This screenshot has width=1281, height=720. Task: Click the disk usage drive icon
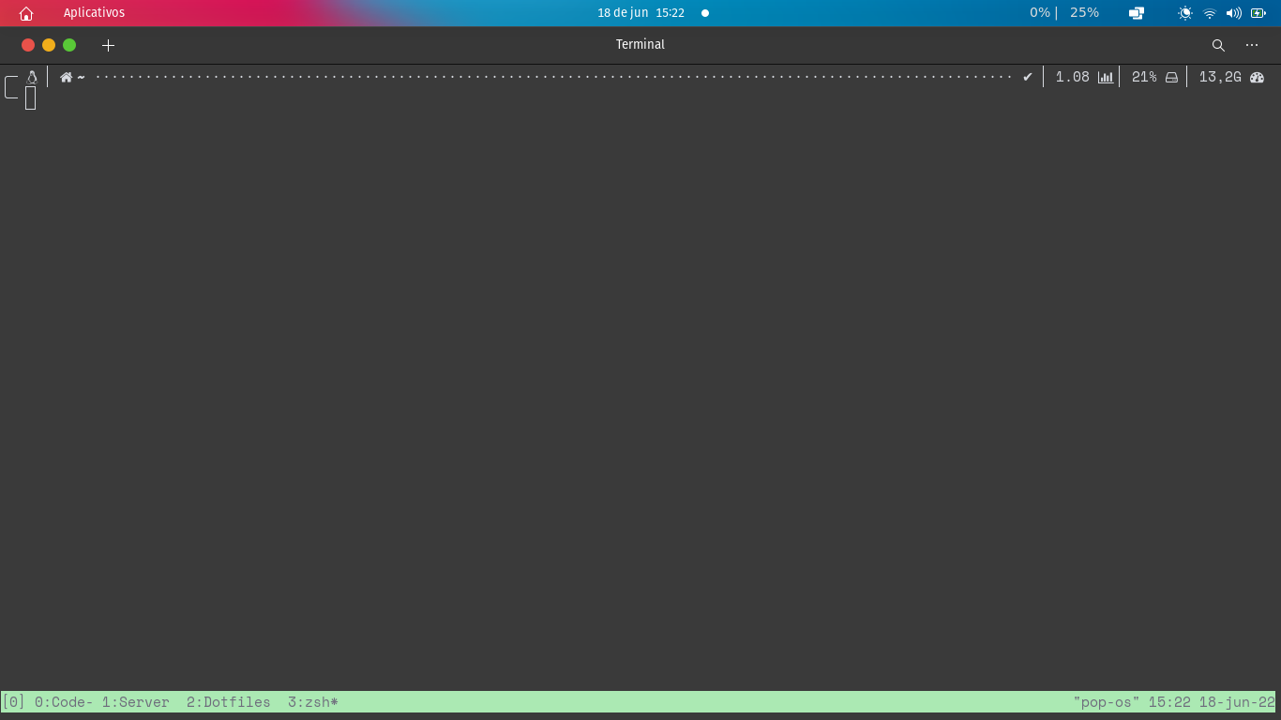(1171, 77)
